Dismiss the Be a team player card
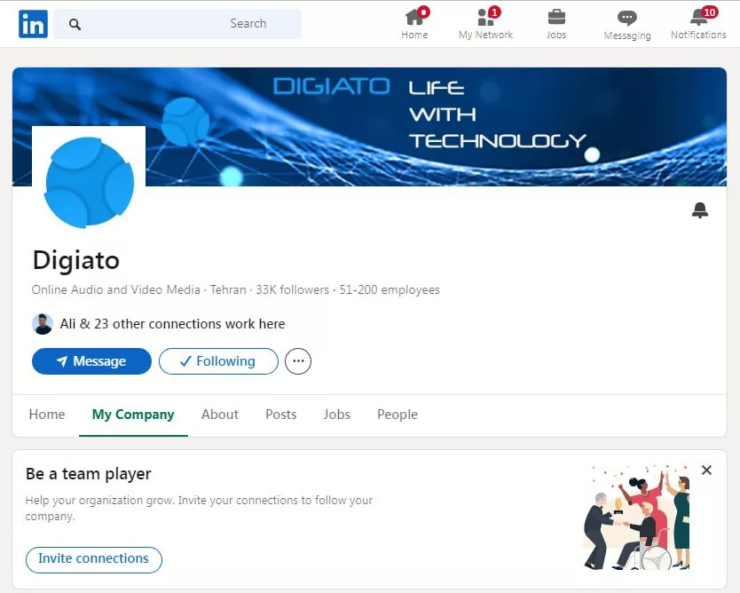This screenshot has height=593, width=740. coord(706,470)
